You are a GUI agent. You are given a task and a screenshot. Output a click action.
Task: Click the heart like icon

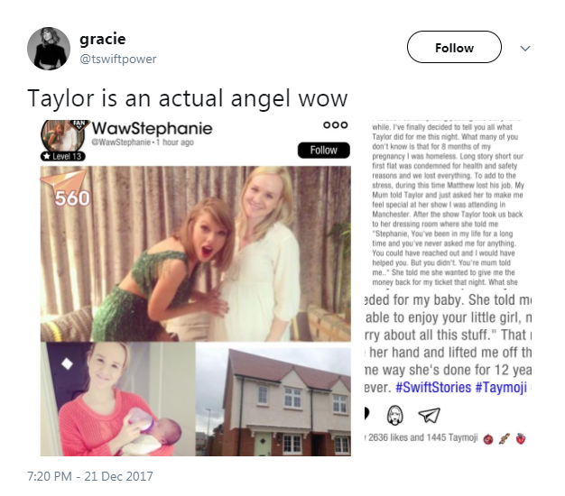(x=366, y=413)
